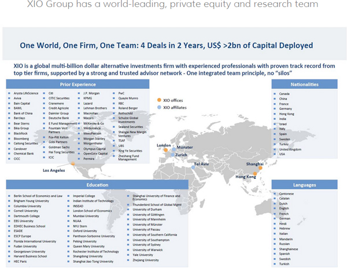Click 'CITIC Securities' entry
The height and width of the screenshot is (268, 347).
[59, 98]
